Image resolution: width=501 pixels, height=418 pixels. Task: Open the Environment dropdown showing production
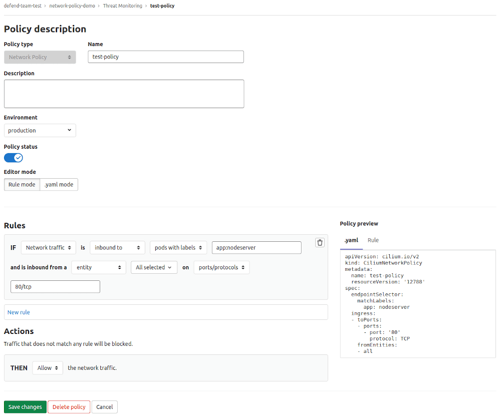(x=40, y=130)
